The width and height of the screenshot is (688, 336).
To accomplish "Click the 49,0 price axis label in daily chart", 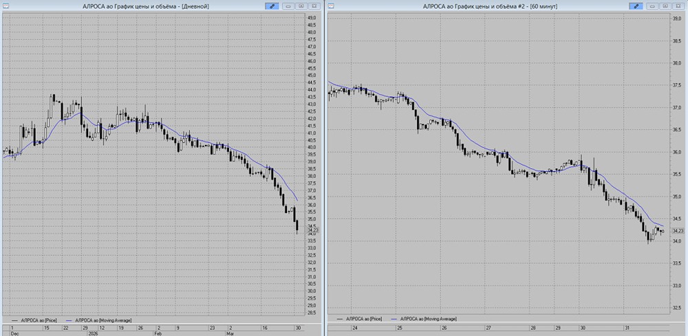I will tap(312, 18).
